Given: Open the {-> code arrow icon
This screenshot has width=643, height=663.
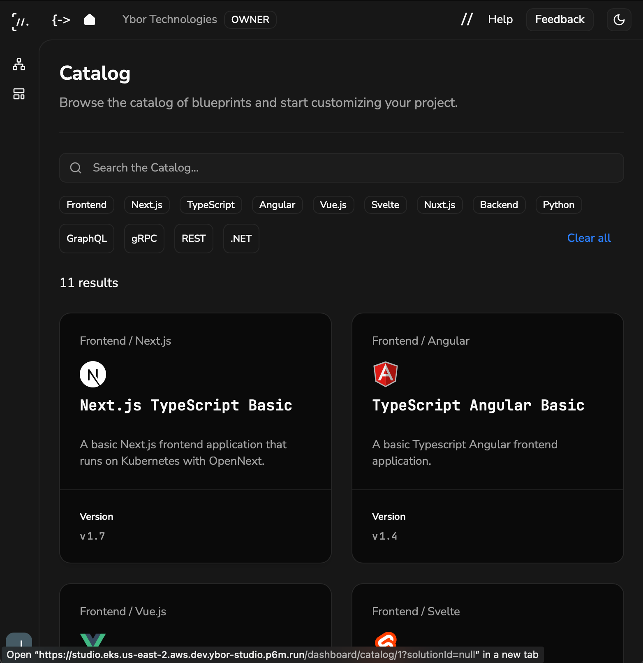Looking at the screenshot, I should click(61, 20).
